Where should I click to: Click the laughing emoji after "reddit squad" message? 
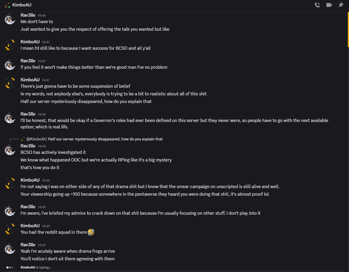[91, 232]
